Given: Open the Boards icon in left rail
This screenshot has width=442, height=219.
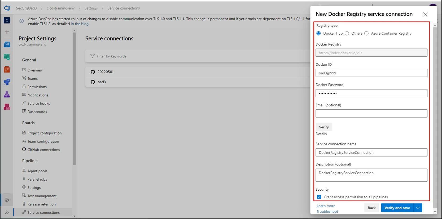Looking at the screenshot, I should pos(7,44).
